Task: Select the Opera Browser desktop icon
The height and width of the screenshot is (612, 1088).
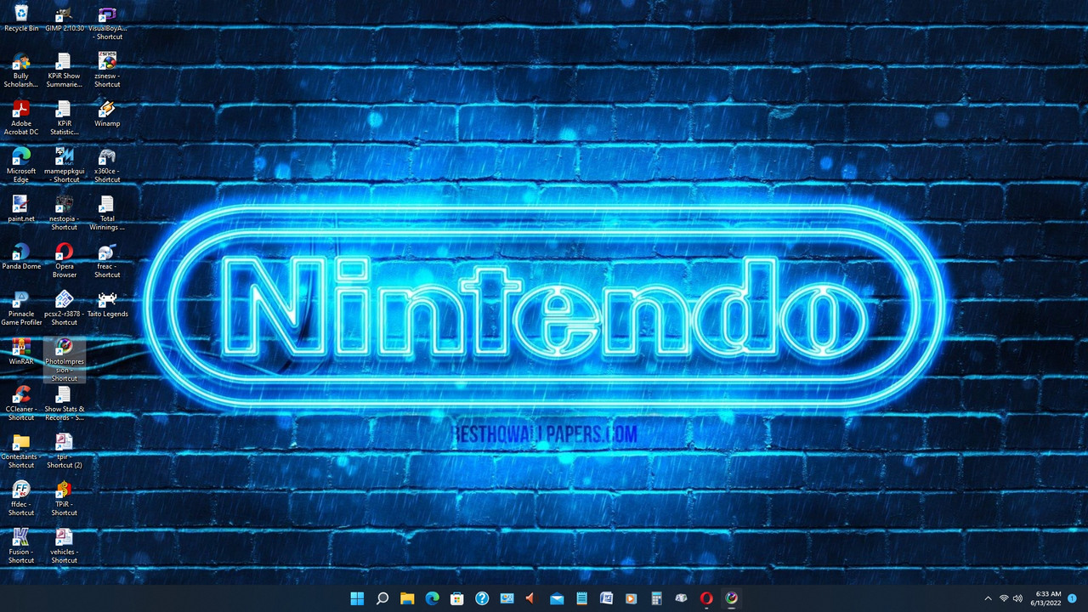Action: (65, 260)
